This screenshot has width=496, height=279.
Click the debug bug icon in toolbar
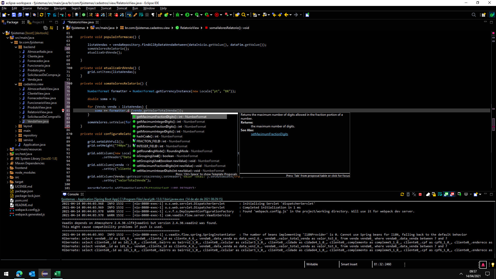click(177, 15)
